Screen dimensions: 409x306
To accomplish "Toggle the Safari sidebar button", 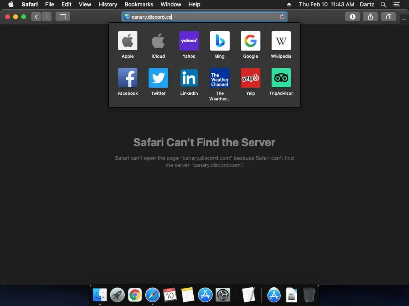I will [x=63, y=17].
